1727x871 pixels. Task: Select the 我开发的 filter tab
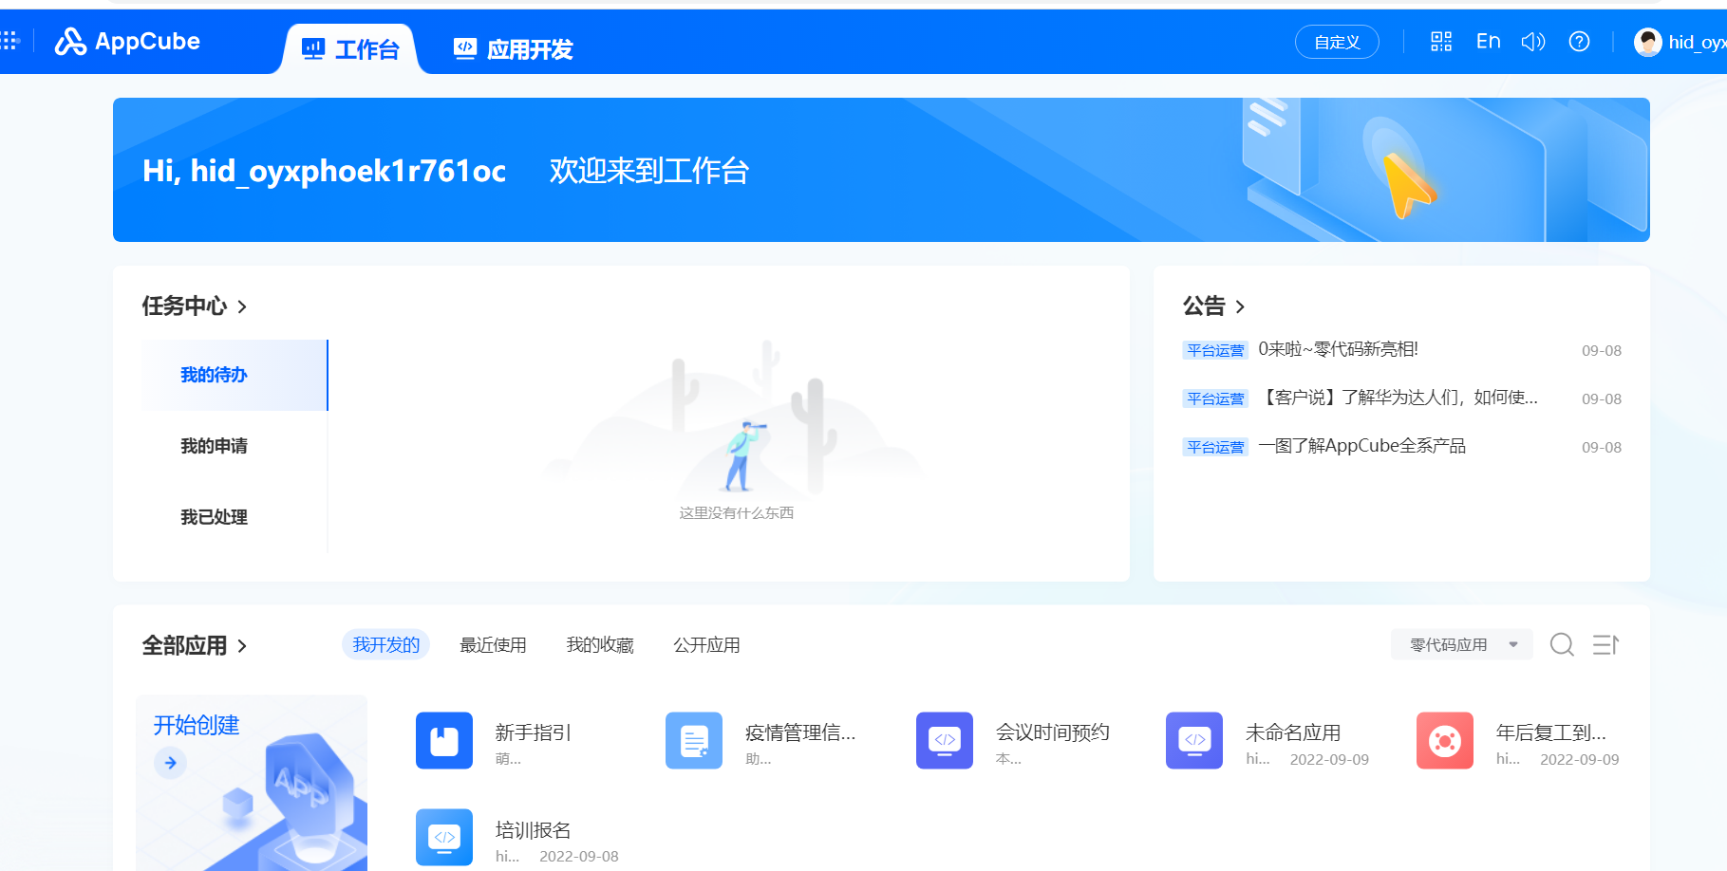click(385, 644)
